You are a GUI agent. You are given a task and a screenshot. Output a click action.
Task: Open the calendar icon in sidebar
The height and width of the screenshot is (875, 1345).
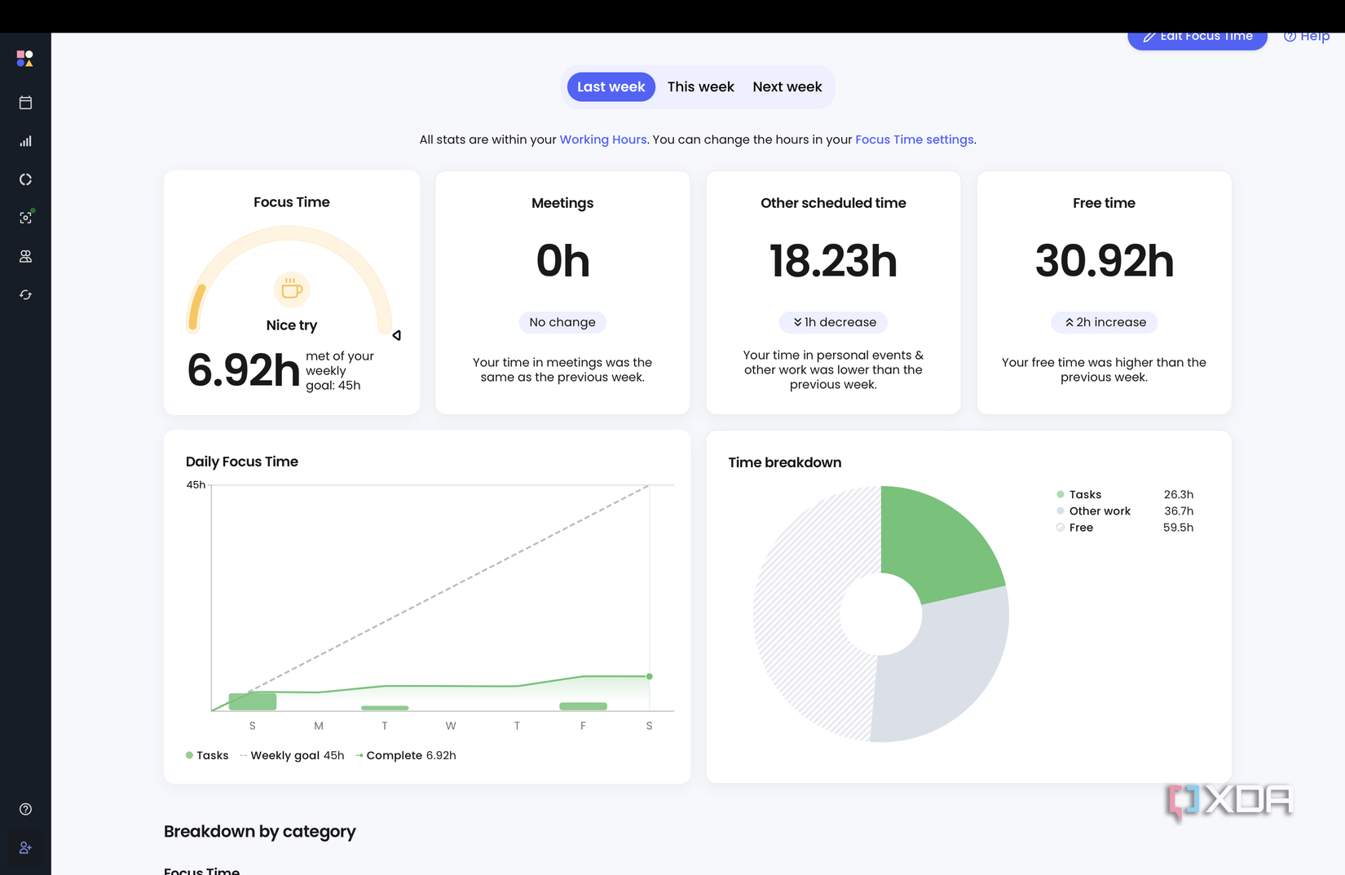tap(25, 103)
